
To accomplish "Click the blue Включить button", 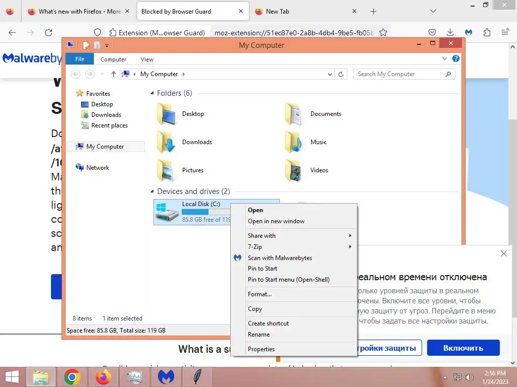I will coord(463,348).
